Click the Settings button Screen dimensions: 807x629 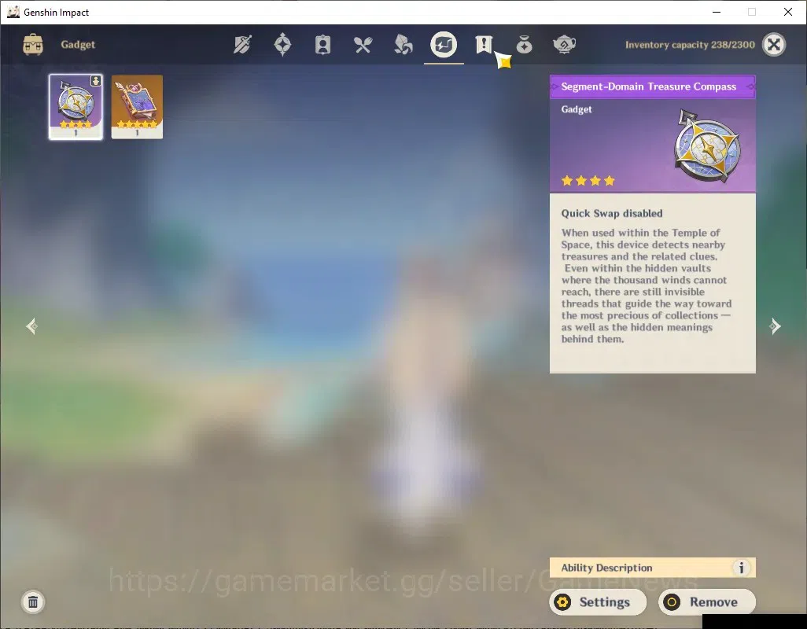pos(598,601)
